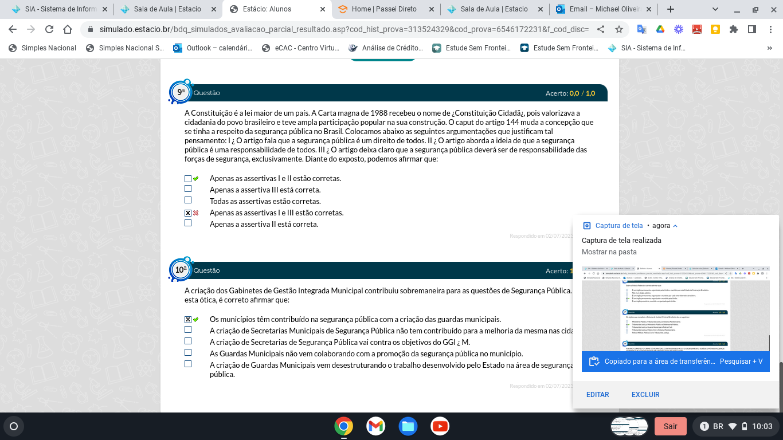Screen dimensions: 783x440
Task: Click EXCLUIR to delete the screenshot
Action: tap(645, 395)
